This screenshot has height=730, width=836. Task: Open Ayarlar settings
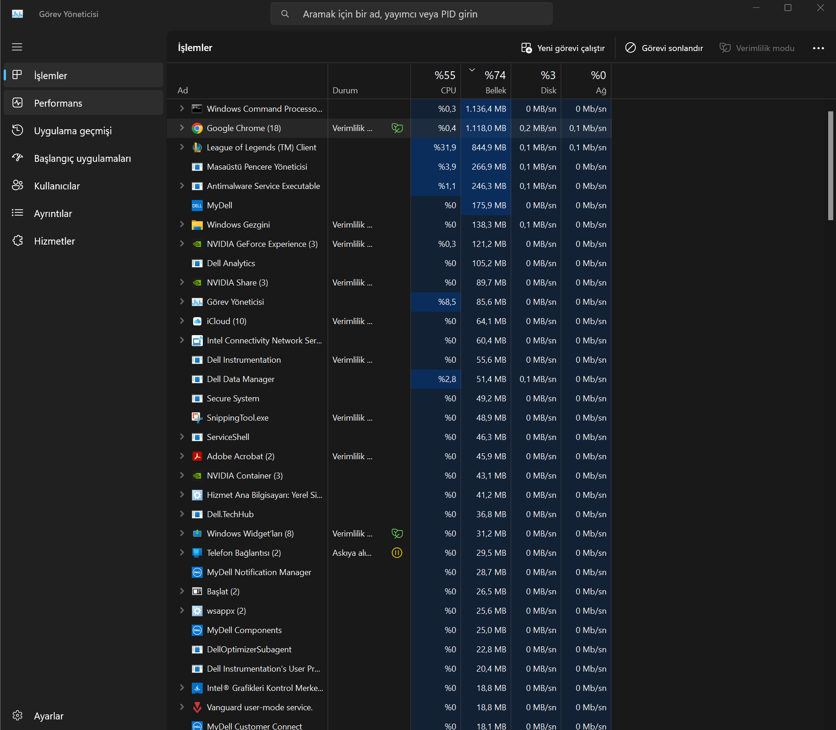(x=84, y=716)
